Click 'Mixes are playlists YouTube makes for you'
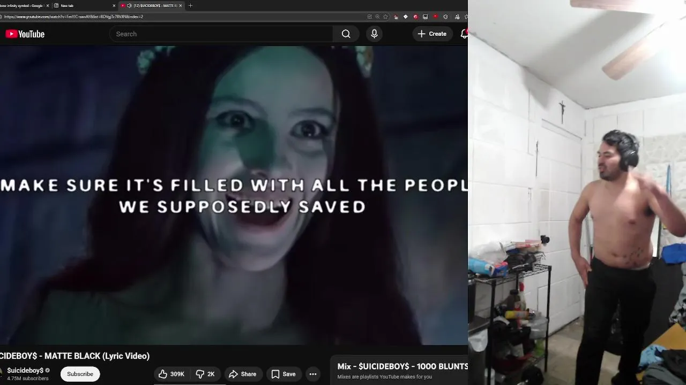Screen dimensions: 686x385 click(x=384, y=377)
